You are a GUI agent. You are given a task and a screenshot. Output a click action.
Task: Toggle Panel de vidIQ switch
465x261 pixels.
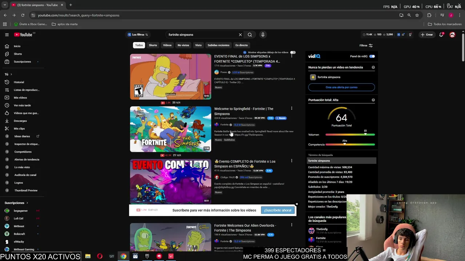pyautogui.click(x=372, y=57)
